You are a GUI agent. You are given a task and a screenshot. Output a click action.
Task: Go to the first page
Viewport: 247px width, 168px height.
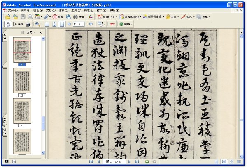[91, 161]
